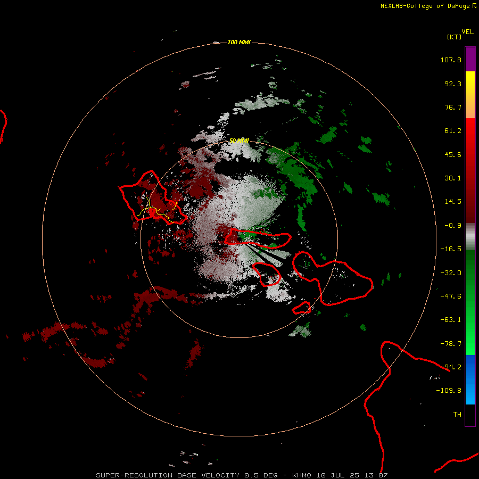Click the -63.1 velocity scale value
The image size is (479, 479).
click(x=451, y=320)
